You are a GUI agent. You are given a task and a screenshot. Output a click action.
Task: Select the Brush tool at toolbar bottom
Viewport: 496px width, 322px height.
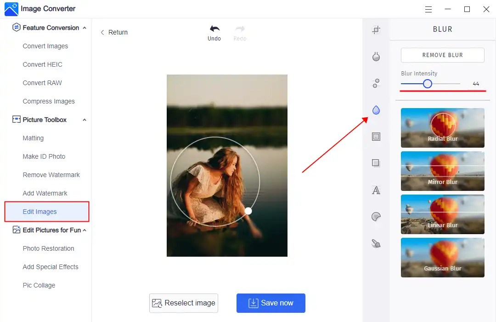[376, 243]
